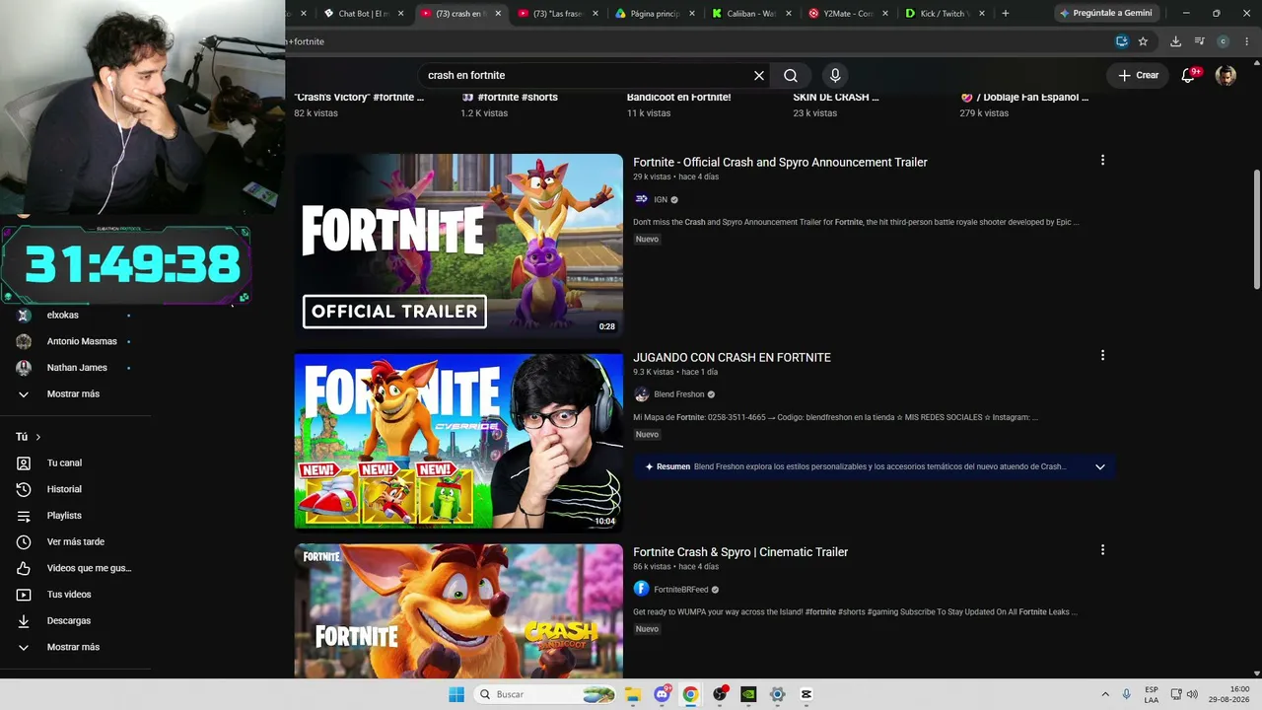The image size is (1262, 710).
Task: Go to the FortniteBRFeed channel name
Action: point(681,590)
